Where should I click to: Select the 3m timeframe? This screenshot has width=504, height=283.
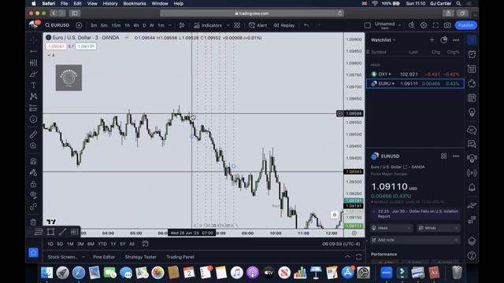(94, 25)
